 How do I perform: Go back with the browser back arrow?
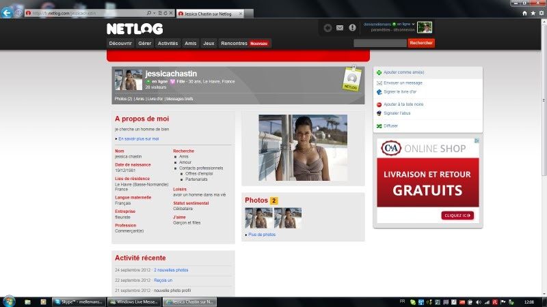(x=7, y=13)
